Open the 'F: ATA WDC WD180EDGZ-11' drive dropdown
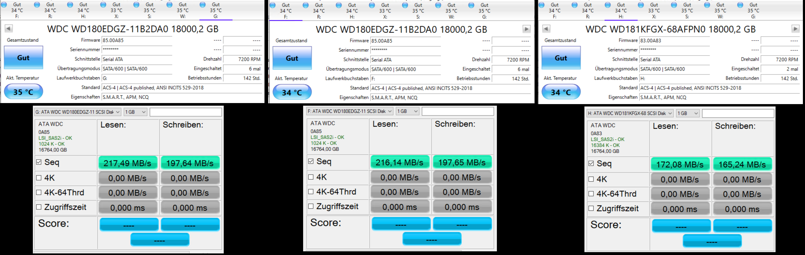This screenshot has height=255, width=805. pyautogui.click(x=349, y=111)
